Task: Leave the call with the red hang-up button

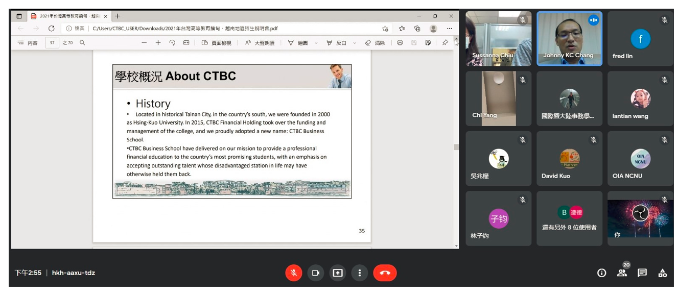Action: [x=385, y=273]
